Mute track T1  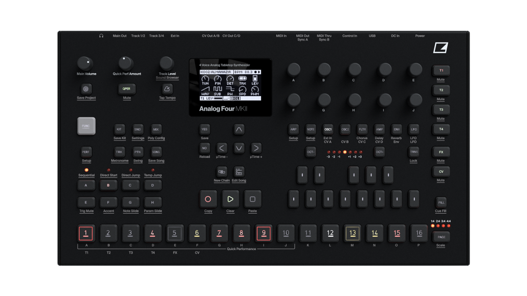(441, 70)
